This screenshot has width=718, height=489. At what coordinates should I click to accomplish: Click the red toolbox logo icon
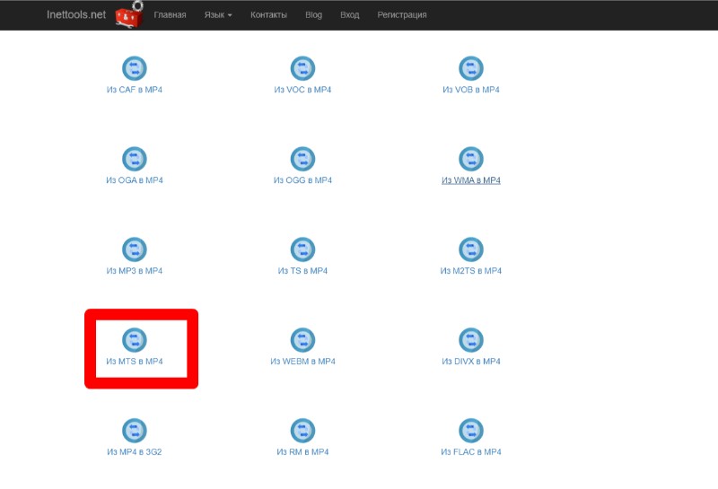click(x=129, y=15)
